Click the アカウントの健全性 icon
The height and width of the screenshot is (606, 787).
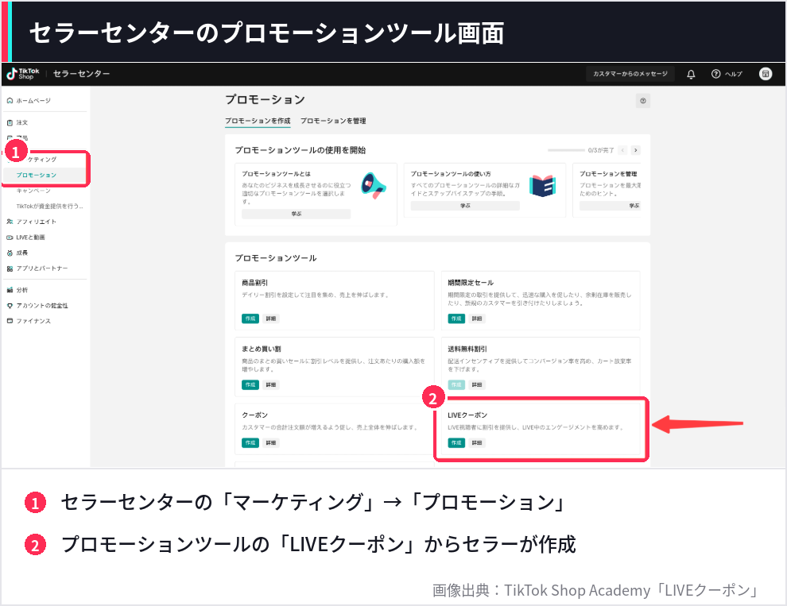tap(10, 306)
